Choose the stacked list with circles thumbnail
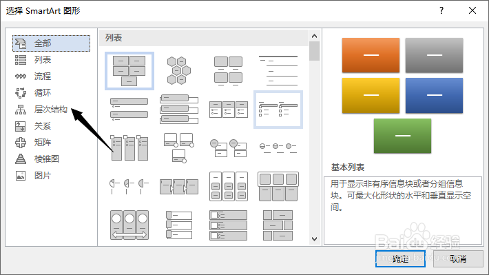This screenshot has height=275, width=489. pyautogui.click(x=228, y=147)
